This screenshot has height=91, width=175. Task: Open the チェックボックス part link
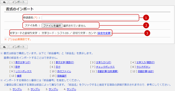[105, 67]
